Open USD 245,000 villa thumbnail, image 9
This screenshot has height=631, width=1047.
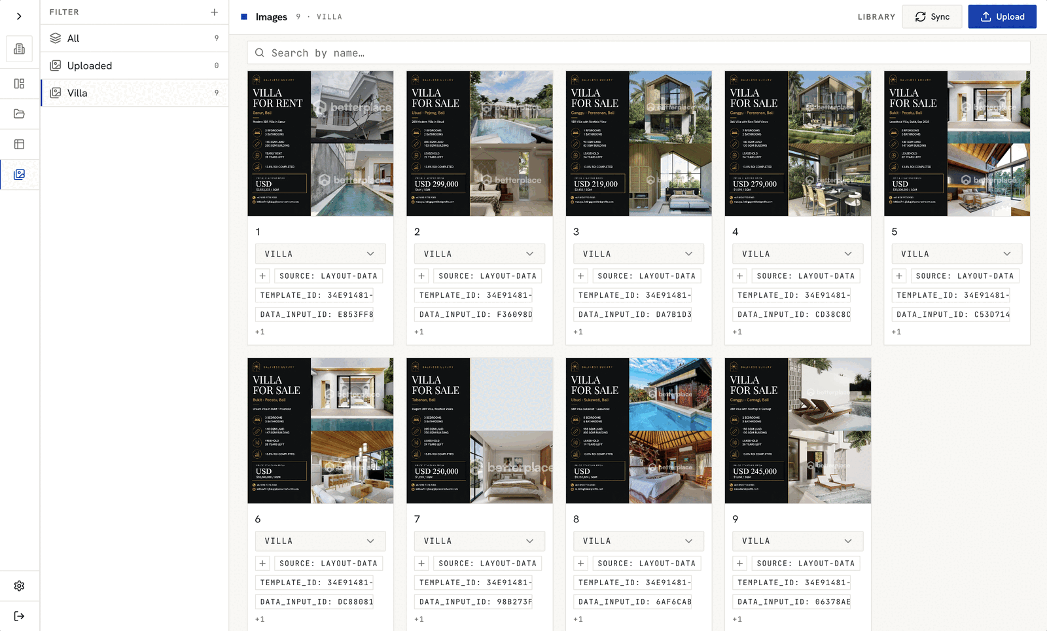(798, 431)
